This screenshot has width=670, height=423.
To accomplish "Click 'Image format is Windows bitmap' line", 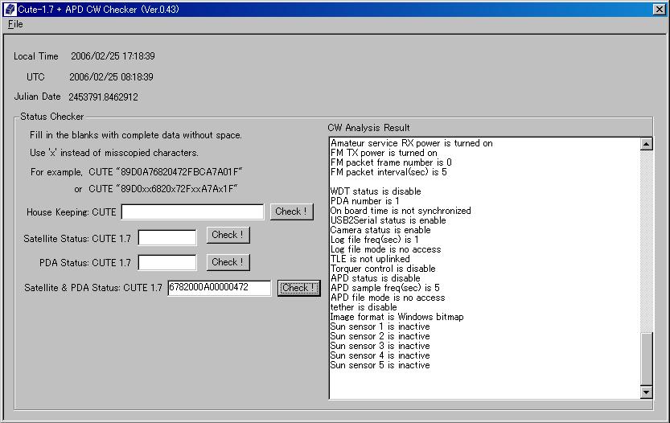I will click(397, 317).
